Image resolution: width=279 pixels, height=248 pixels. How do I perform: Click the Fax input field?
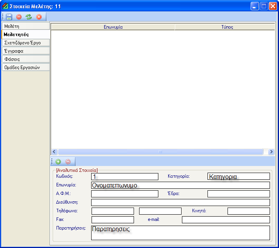tap(113, 220)
